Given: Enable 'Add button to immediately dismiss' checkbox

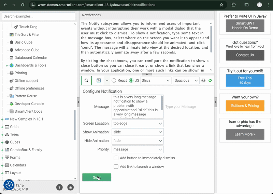Looking at the screenshot, I should pos(116,158).
